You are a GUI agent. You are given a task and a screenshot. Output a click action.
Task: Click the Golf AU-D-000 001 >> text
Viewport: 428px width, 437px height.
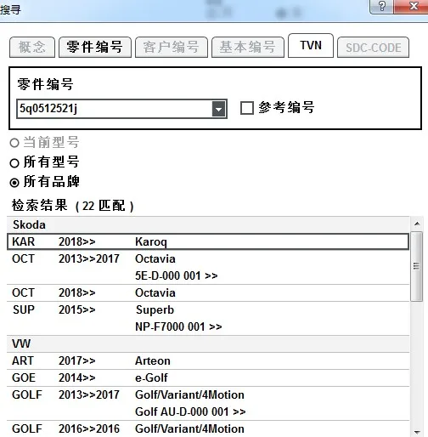pos(190,411)
